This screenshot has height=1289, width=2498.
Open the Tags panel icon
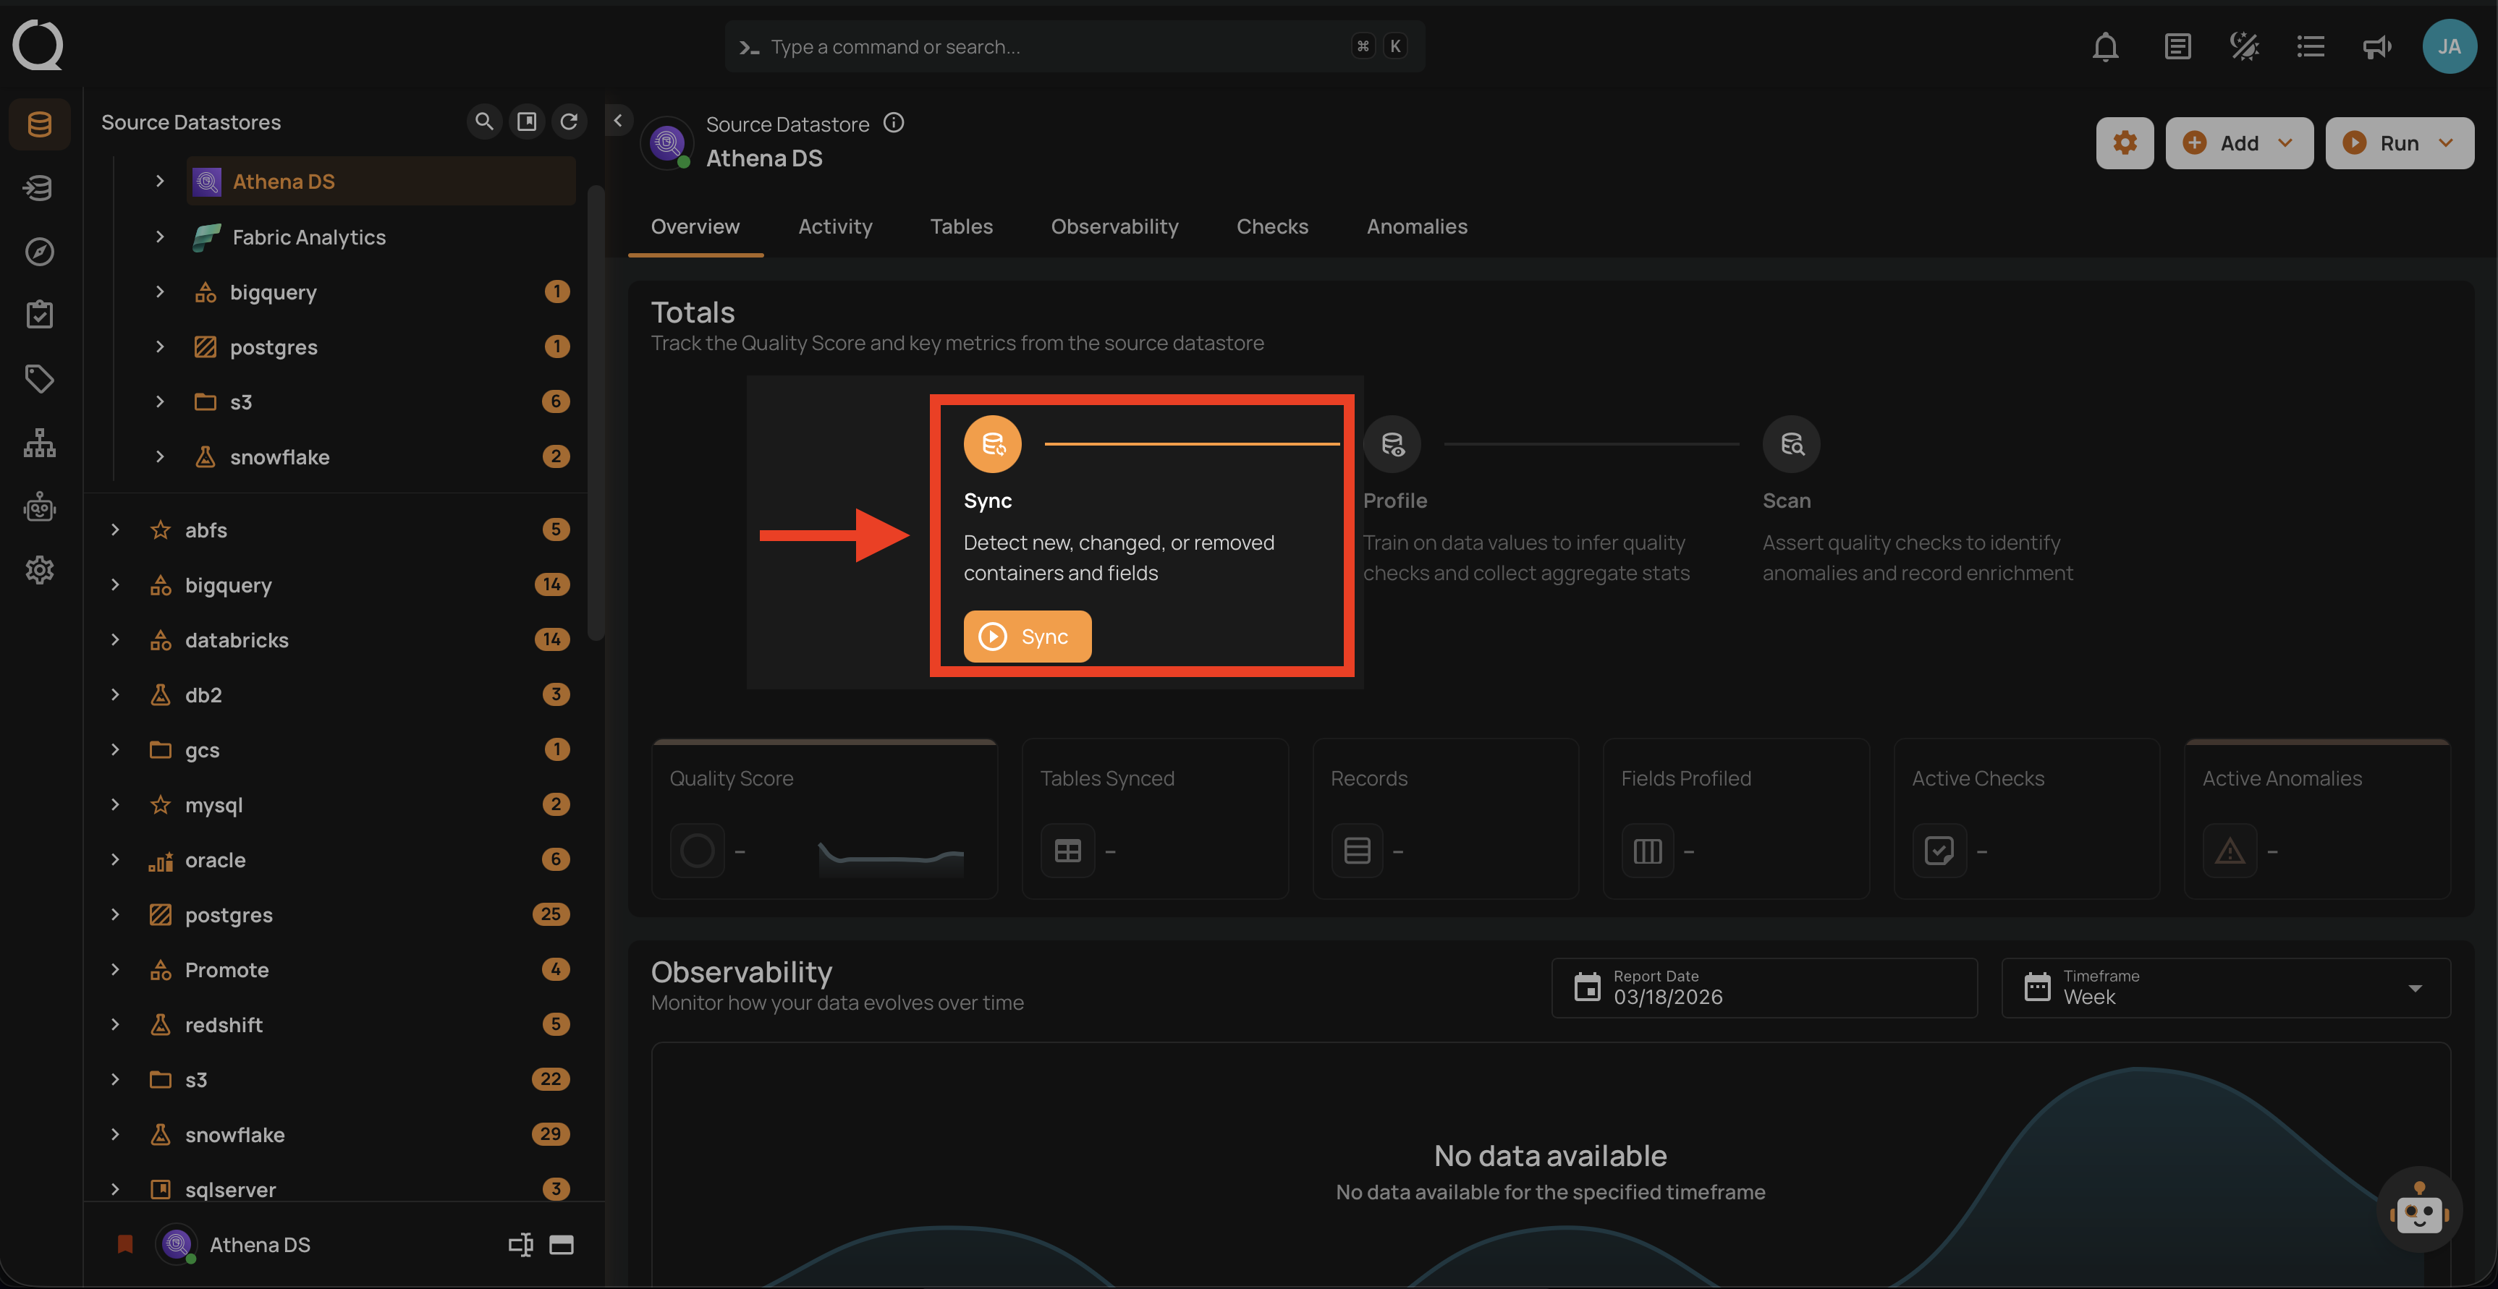[40, 379]
